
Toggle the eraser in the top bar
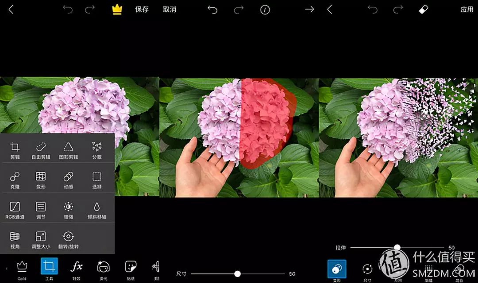pyautogui.click(x=424, y=10)
